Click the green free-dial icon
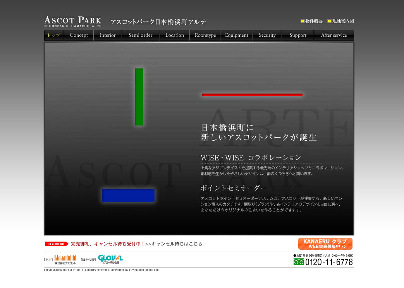The width and height of the screenshot is (404, 288). [x=299, y=262]
